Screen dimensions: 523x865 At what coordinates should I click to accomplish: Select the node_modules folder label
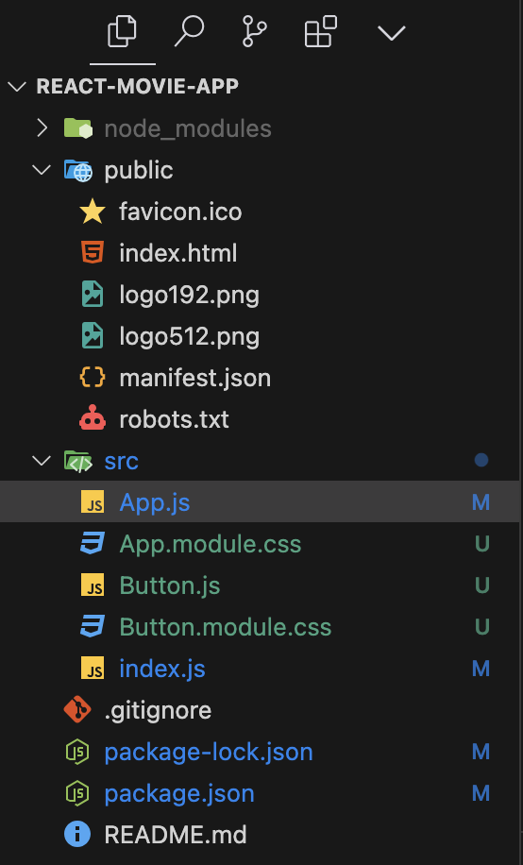188,128
